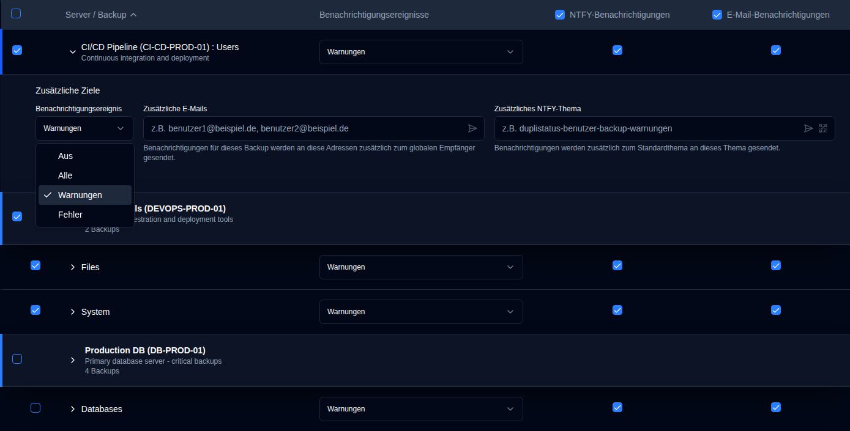Choose 'Aus' in the open dropdown list
Image resolution: width=850 pixels, height=431 pixels.
coord(85,156)
